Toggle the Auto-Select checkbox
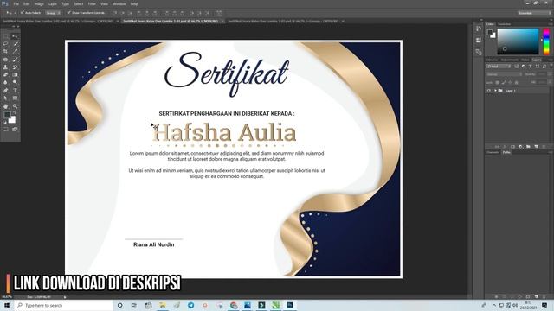 pos(22,13)
